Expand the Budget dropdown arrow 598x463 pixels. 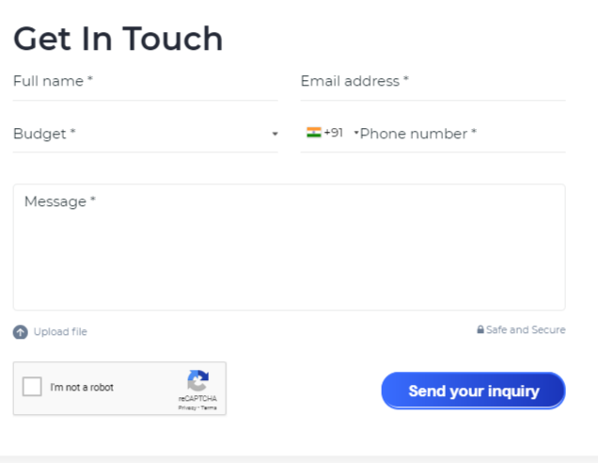tap(275, 134)
